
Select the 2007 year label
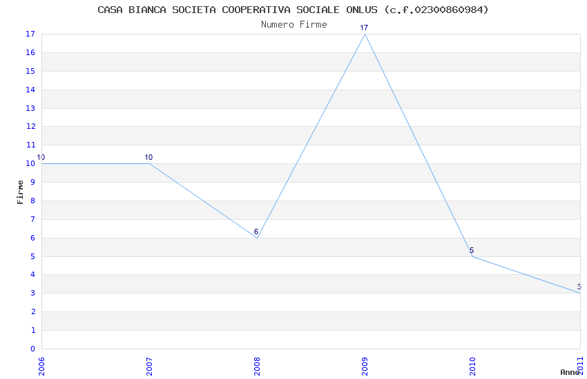pos(149,367)
